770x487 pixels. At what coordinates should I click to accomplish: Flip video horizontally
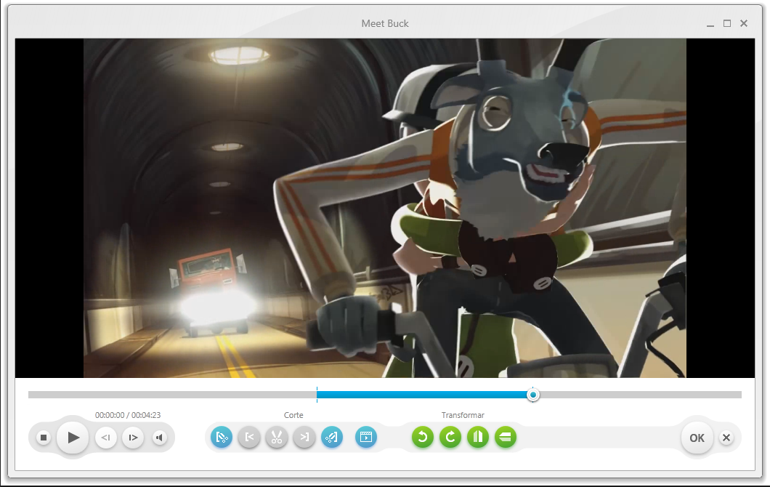pyautogui.click(x=478, y=437)
